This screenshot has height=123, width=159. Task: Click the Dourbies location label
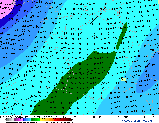104,84
